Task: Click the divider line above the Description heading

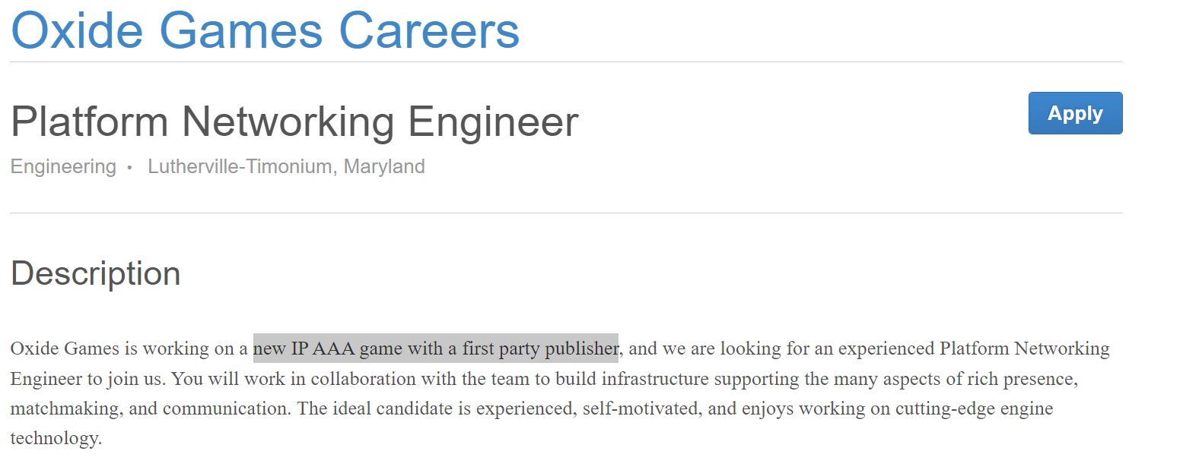Action: [567, 213]
